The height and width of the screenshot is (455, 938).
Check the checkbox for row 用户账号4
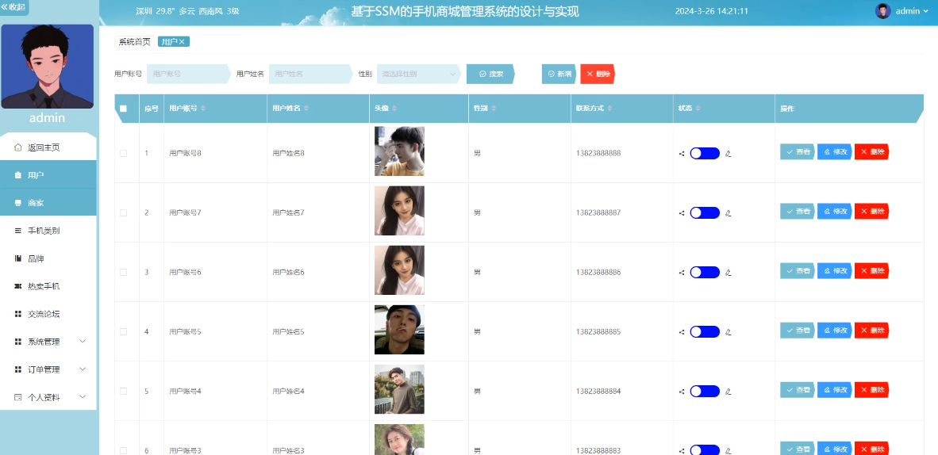click(123, 391)
